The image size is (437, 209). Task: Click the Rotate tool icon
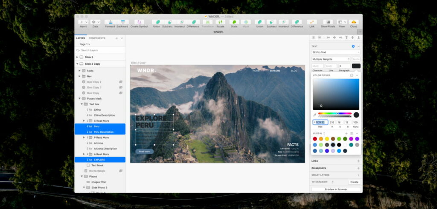(x=220, y=22)
